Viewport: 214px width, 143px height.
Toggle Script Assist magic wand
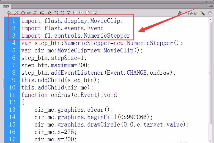coord(202,13)
